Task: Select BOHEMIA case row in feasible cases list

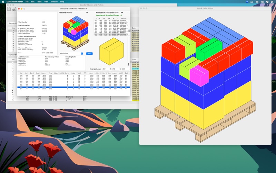Action: pyautogui.click(x=111, y=30)
